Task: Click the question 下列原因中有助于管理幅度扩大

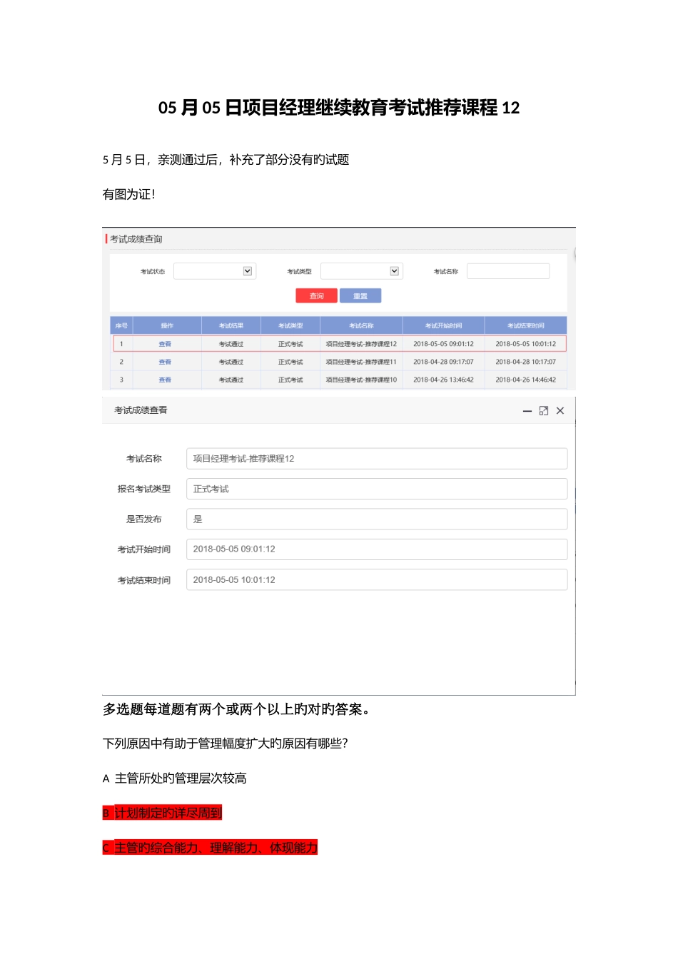Action: (226, 744)
